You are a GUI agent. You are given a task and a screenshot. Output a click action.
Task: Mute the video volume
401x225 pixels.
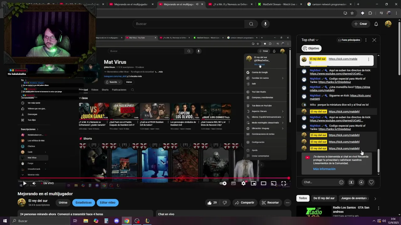click(x=34, y=183)
